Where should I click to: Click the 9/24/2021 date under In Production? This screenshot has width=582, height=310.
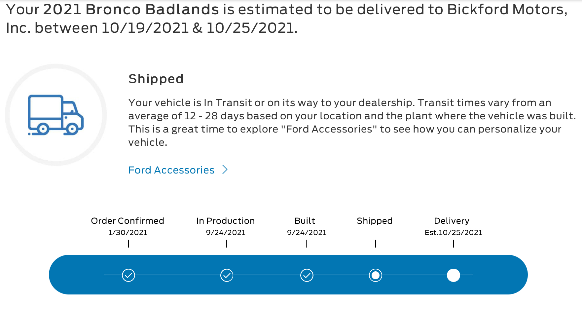[x=226, y=233]
